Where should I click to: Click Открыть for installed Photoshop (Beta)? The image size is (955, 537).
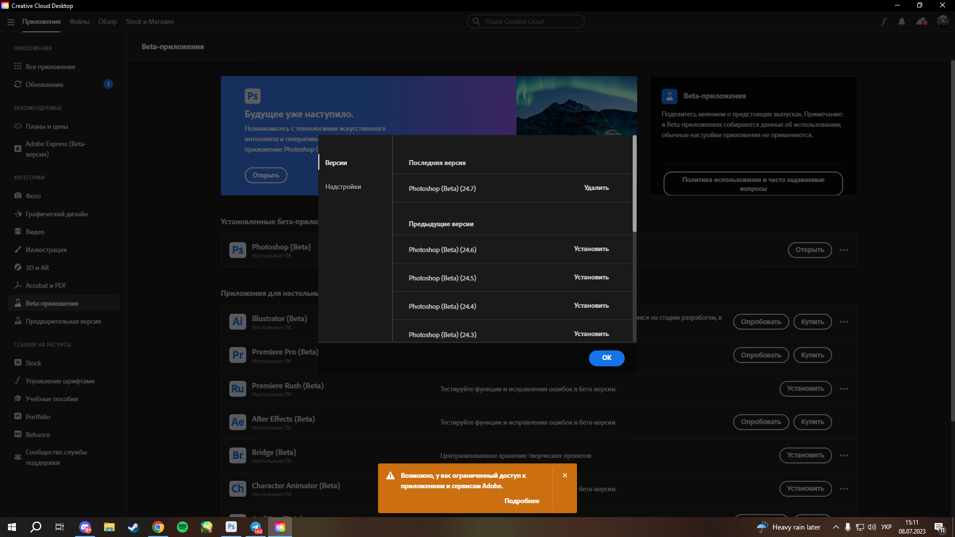pyautogui.click(x=810, y=250)
